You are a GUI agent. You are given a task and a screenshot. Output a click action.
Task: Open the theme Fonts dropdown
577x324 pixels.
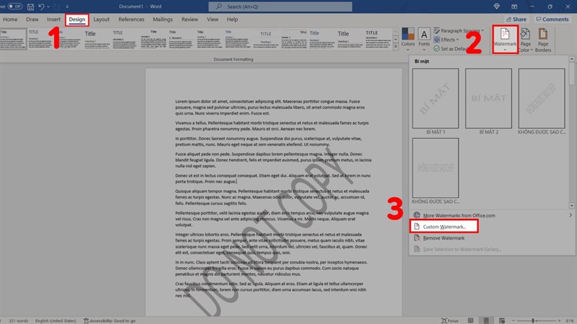pos(424,39)
